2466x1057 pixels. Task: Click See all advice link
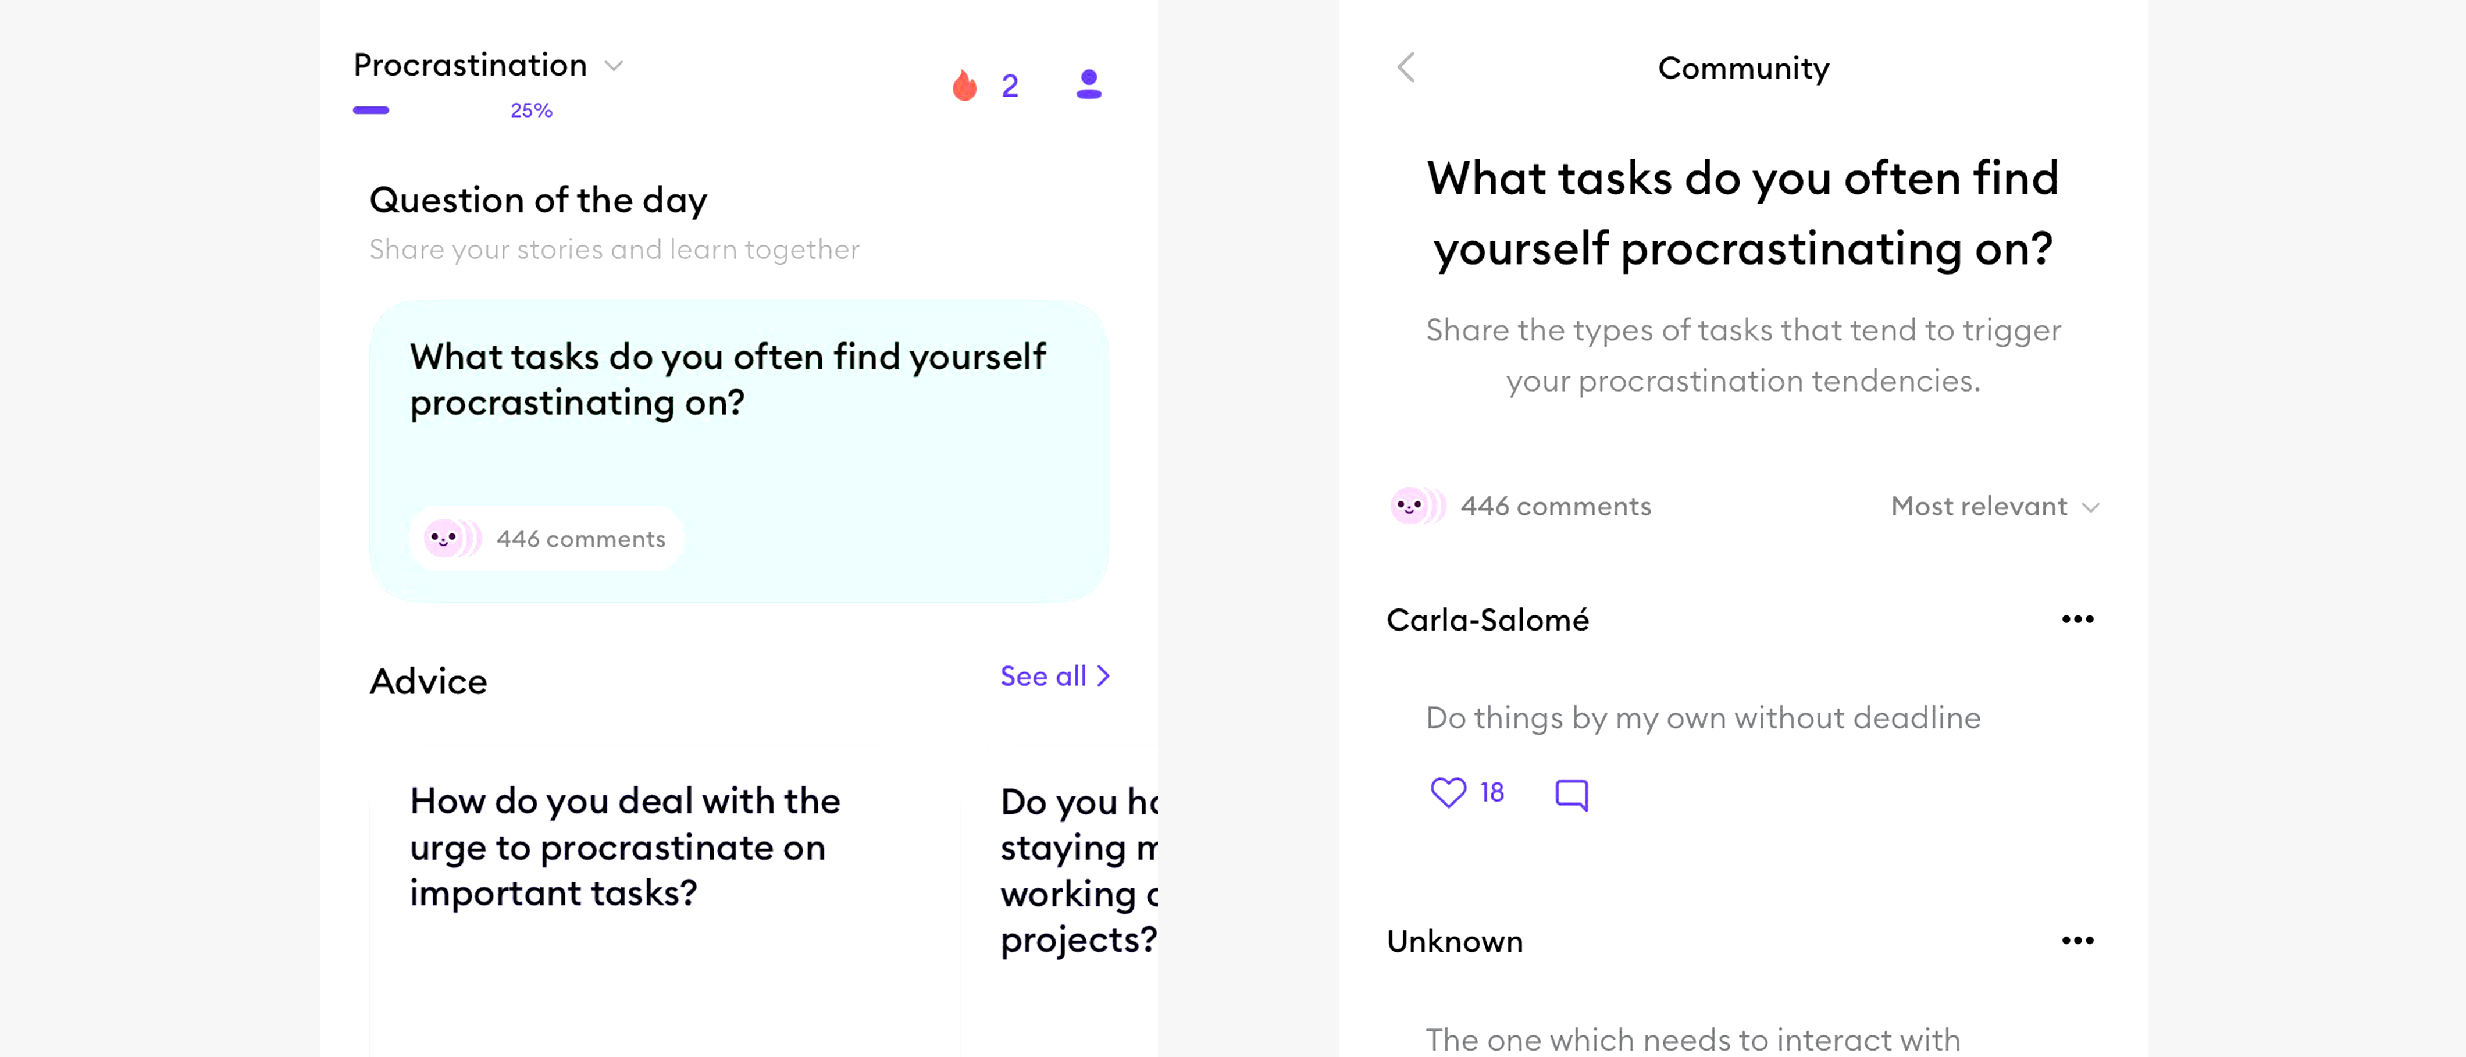click(1057, 677)
